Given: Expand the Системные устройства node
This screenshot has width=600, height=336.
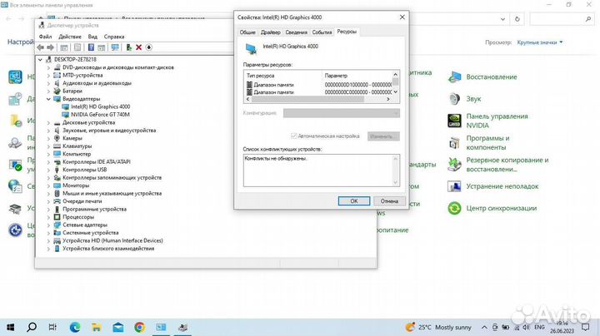Looking at the screenshot, I should (x=48, y=233).
